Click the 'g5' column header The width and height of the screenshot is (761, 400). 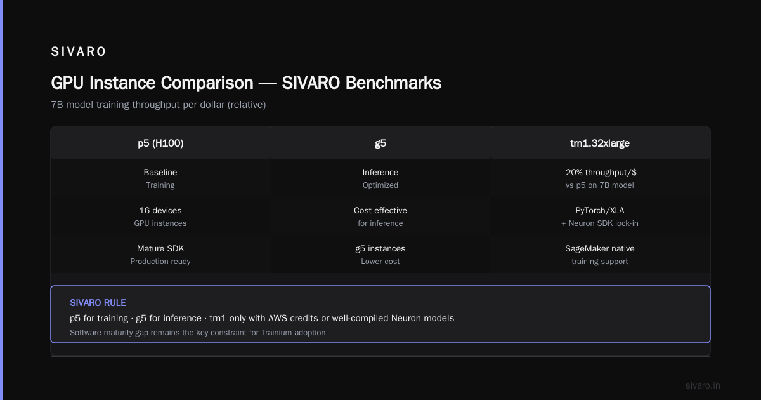(x=380, y=143)
